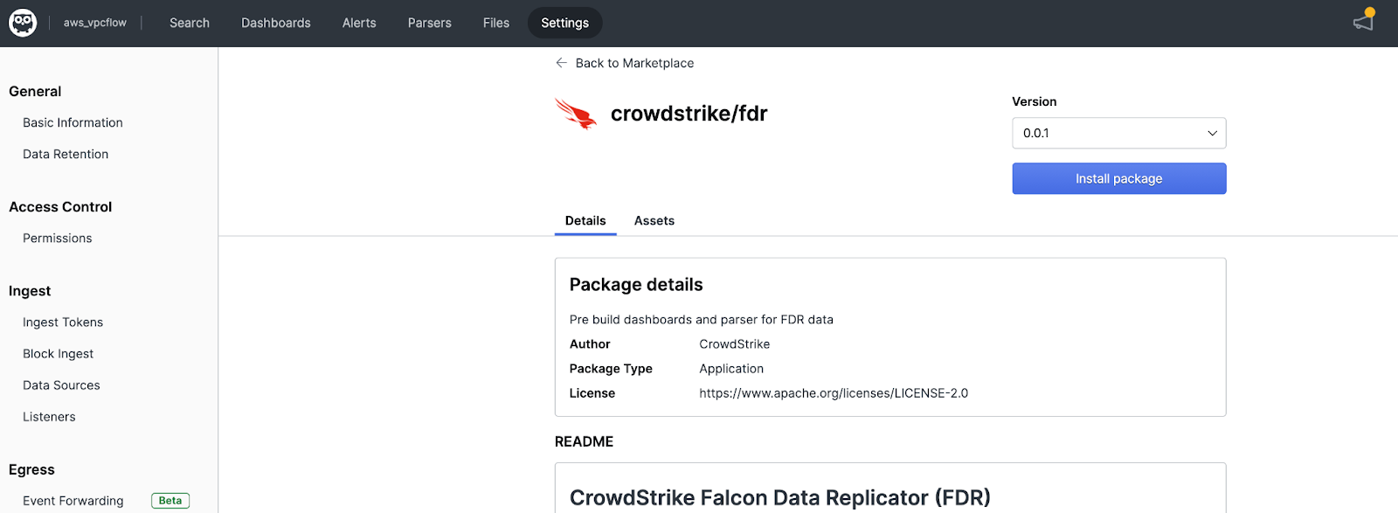The width and height of the screenshot is (1398, 513).
Task: Click the README heading
Action: point(585,442)
